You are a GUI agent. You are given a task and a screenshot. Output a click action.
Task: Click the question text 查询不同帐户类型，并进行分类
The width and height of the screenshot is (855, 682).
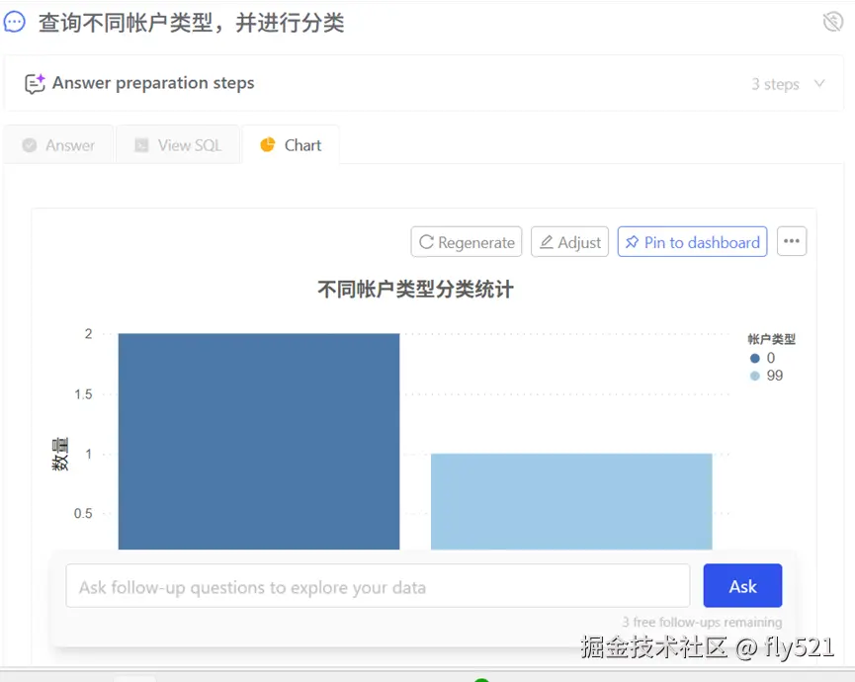click(192, 23)
